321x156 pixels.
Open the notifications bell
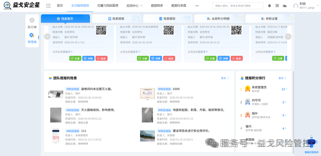click(269, 6)
